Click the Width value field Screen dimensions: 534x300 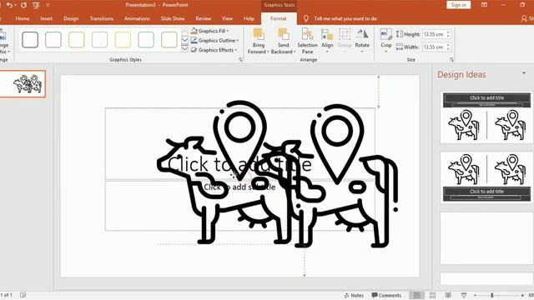point(434,47)
